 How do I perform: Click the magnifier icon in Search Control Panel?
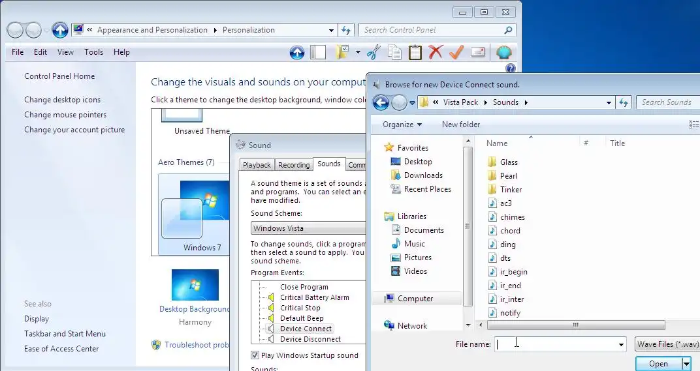coord(508,31)
